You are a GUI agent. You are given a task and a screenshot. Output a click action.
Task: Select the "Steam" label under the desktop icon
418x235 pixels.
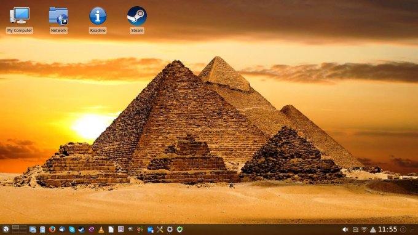pos(136,30)
